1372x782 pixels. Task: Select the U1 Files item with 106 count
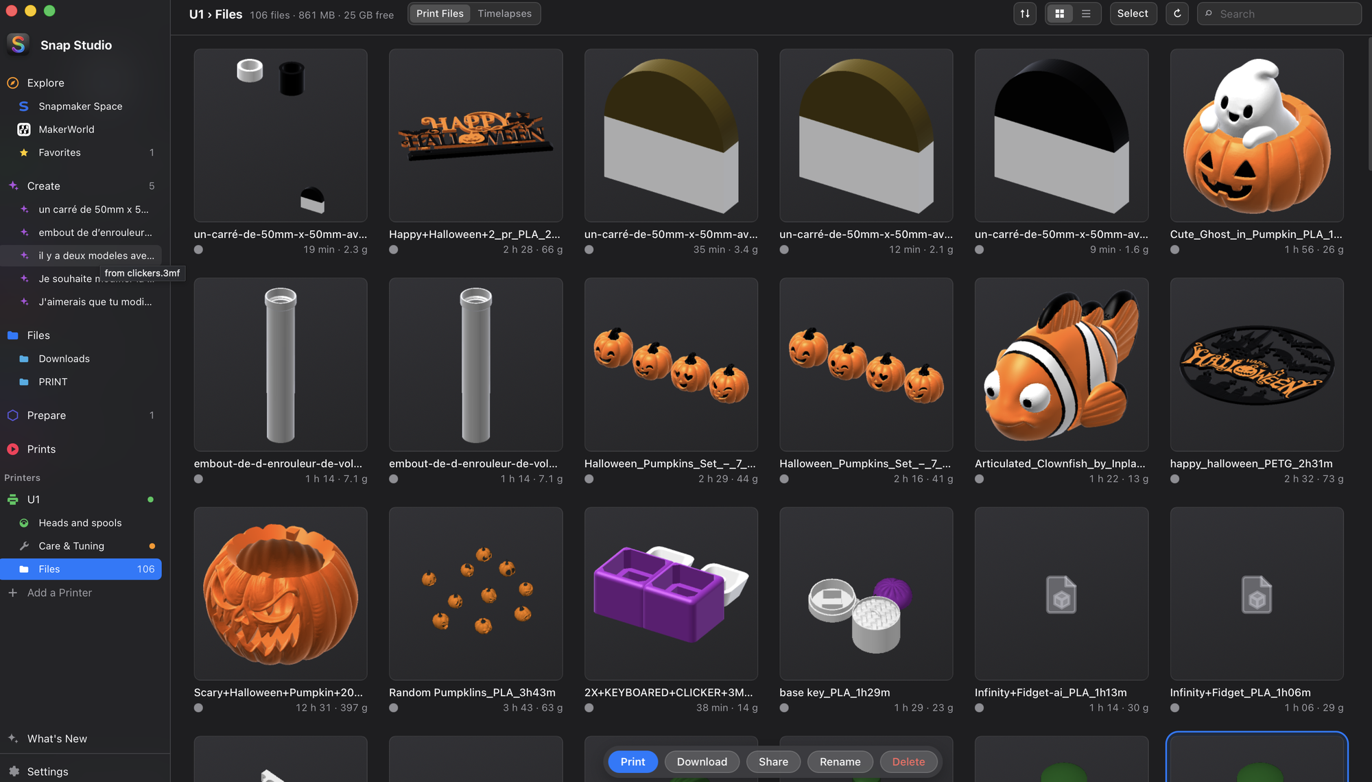(x=80, y=569)
